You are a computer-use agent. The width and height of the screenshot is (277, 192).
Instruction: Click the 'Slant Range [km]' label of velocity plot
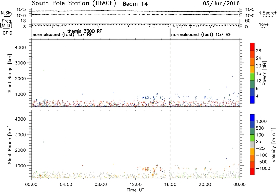(10, 145)
